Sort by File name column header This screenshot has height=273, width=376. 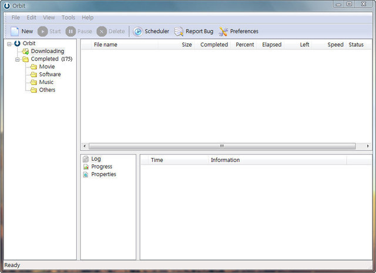[125, 45]
